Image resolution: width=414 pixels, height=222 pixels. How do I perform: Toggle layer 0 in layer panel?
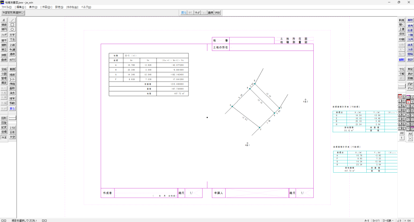click(x=399, y=97)
